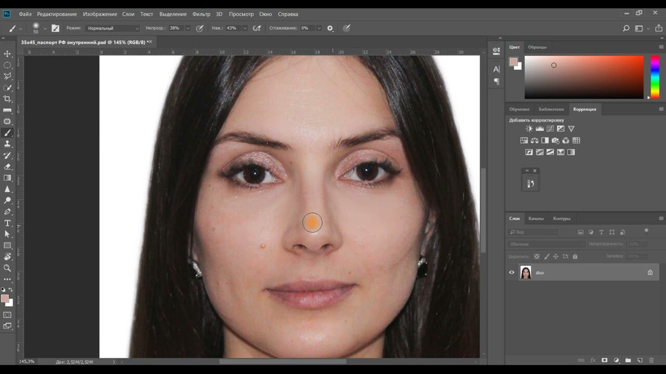Open the Color panel flyout menu

click(661, 47)
